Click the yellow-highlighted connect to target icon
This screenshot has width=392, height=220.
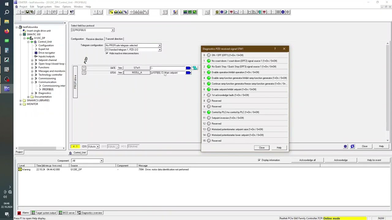[x=111, y=12]
